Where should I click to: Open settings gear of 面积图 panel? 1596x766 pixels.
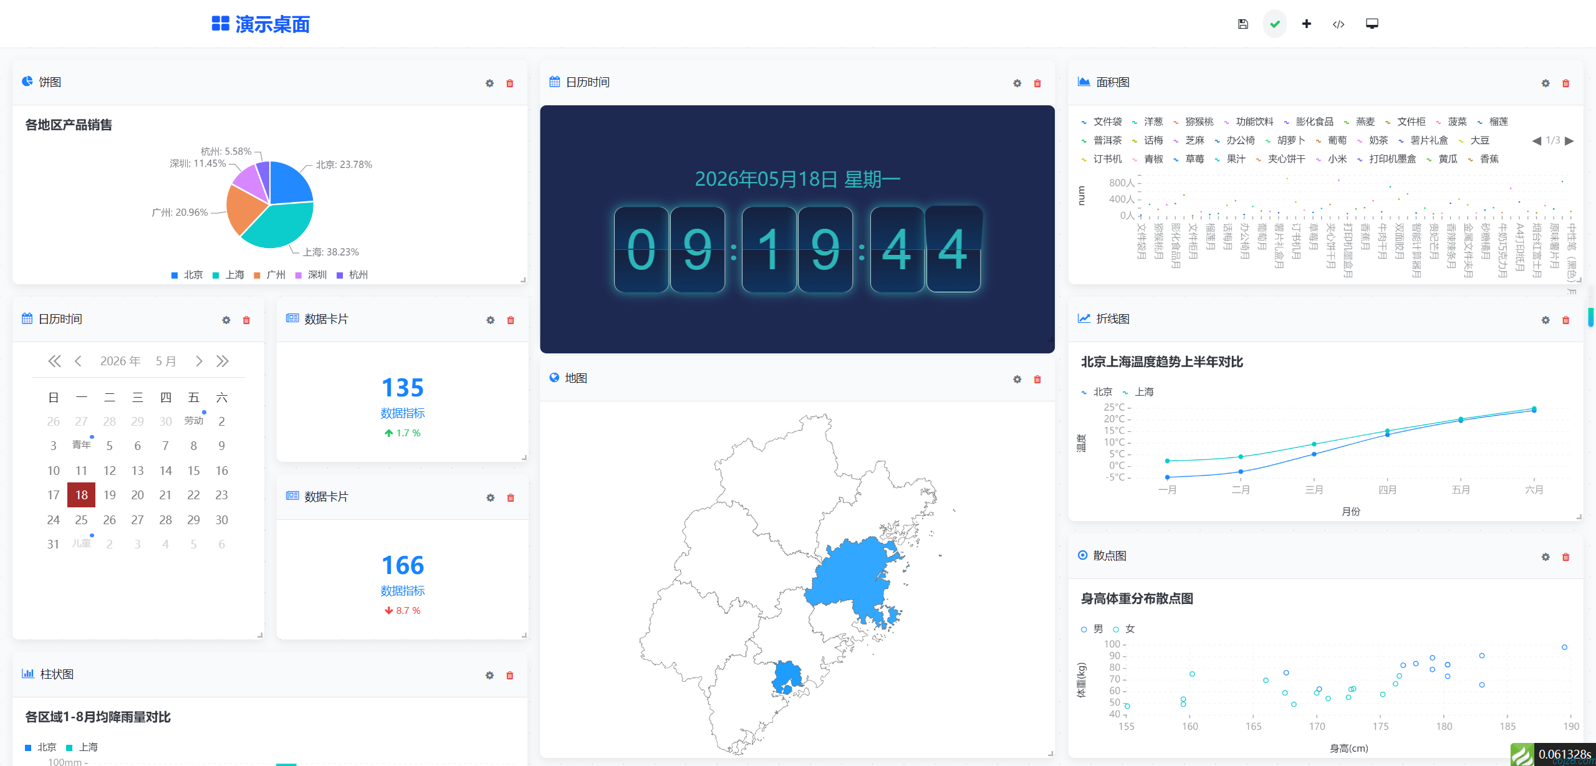pos(1546,83)
